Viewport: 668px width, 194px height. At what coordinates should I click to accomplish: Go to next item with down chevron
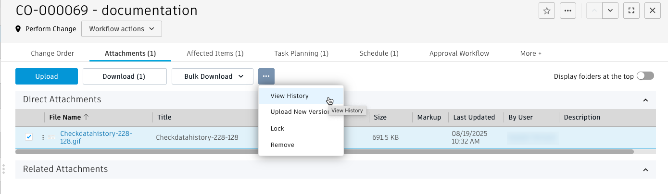610,11
